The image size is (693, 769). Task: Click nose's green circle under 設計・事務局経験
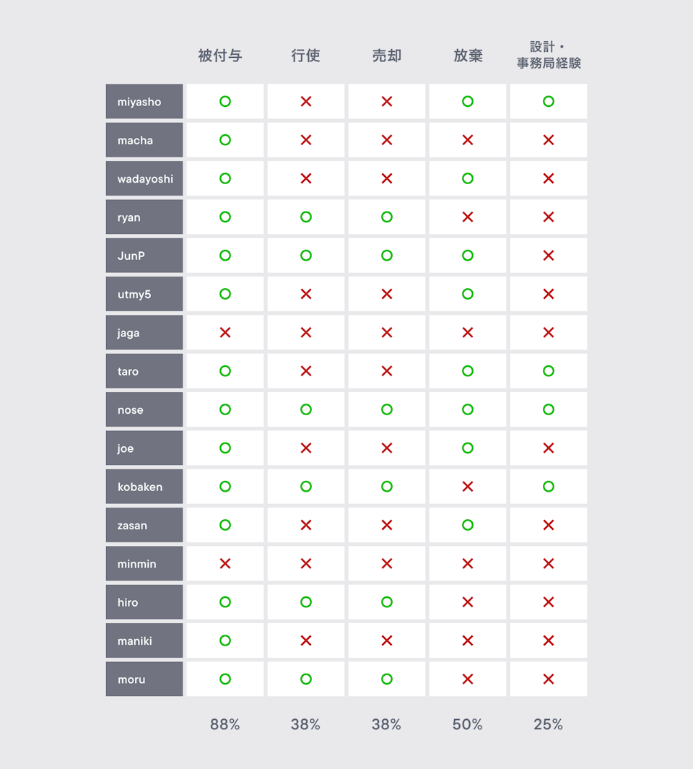point(549,409)
